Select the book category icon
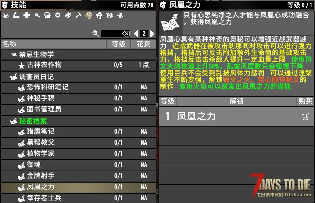The height and width of the screenshot is (203, 315). [68, 15]
